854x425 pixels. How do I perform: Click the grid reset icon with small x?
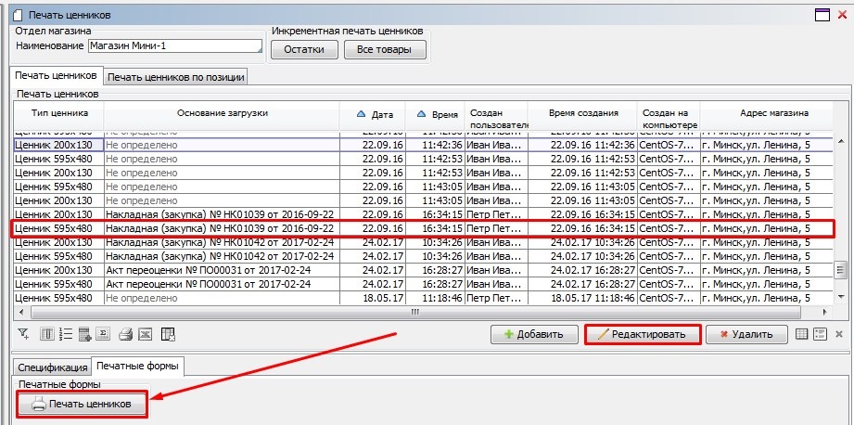point(167,334)
